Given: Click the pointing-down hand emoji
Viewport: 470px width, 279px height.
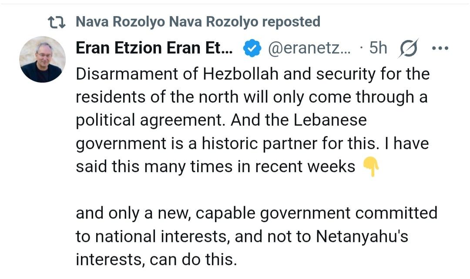Looking at the screenshot, I should [370, 166].
